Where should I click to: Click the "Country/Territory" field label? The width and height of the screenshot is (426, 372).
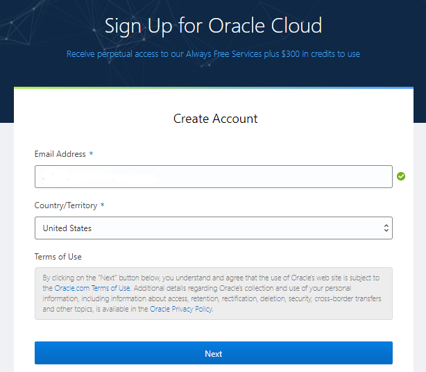point(66,205)
